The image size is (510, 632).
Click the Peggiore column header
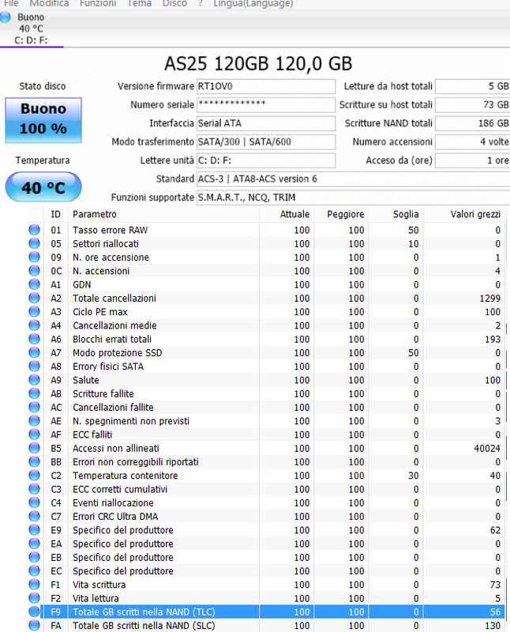[341, 214]
